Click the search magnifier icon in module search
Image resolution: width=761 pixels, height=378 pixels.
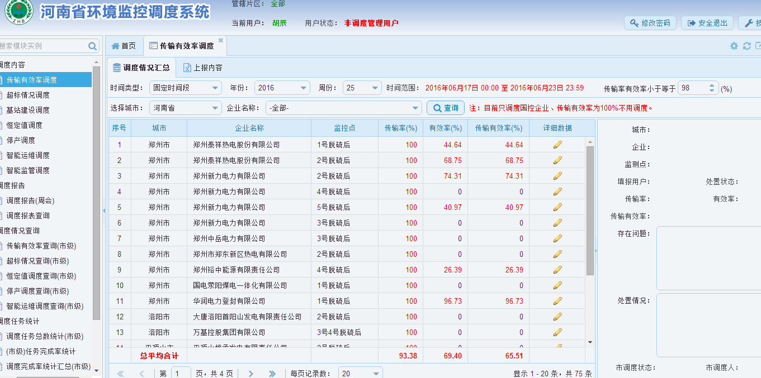(92, 46)
